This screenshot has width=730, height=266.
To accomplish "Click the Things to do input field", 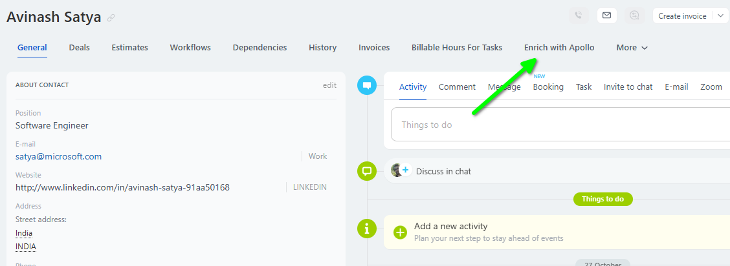I will [557, 125].
